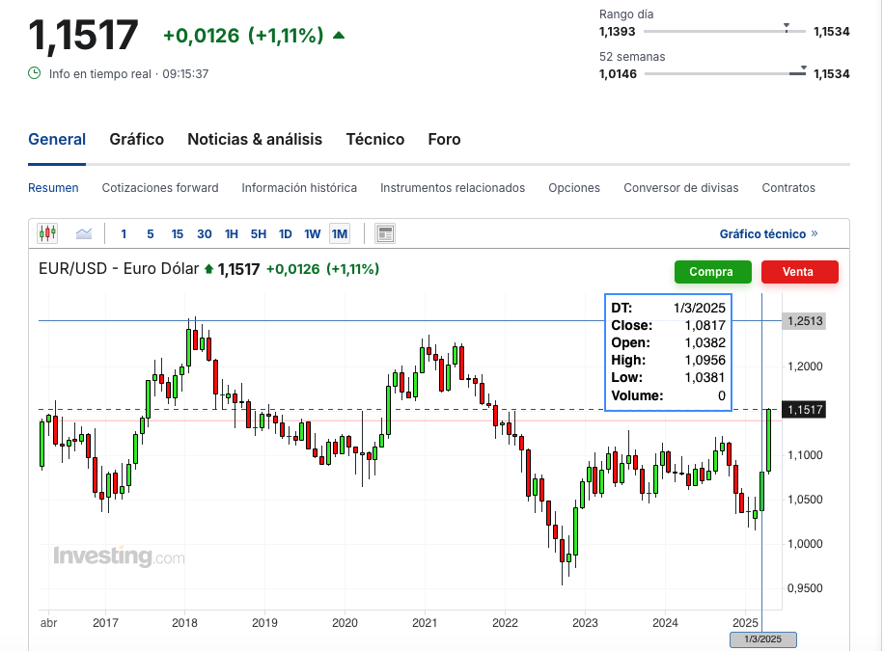Select the 30 minute interval
Viewport: 884px width, 651px height.
(204, 234)
